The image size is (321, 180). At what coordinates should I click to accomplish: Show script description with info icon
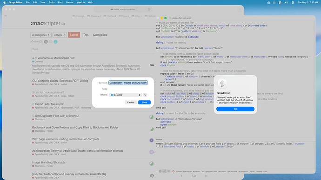click(x=160, y=171)
